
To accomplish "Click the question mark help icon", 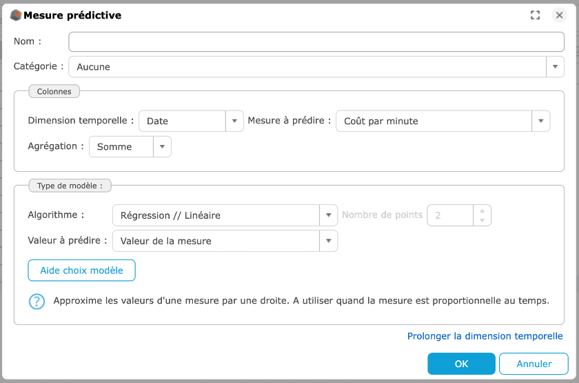I will pos(37,302).
